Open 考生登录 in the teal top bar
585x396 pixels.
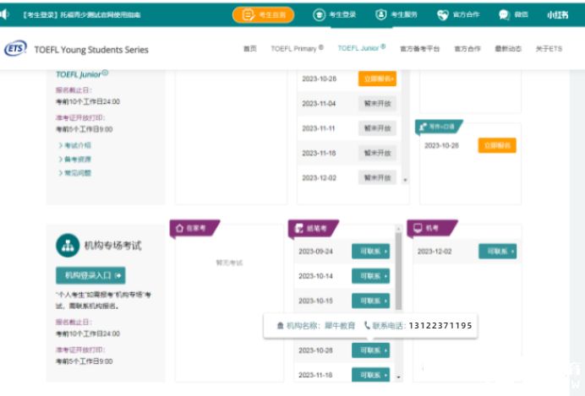342,15
